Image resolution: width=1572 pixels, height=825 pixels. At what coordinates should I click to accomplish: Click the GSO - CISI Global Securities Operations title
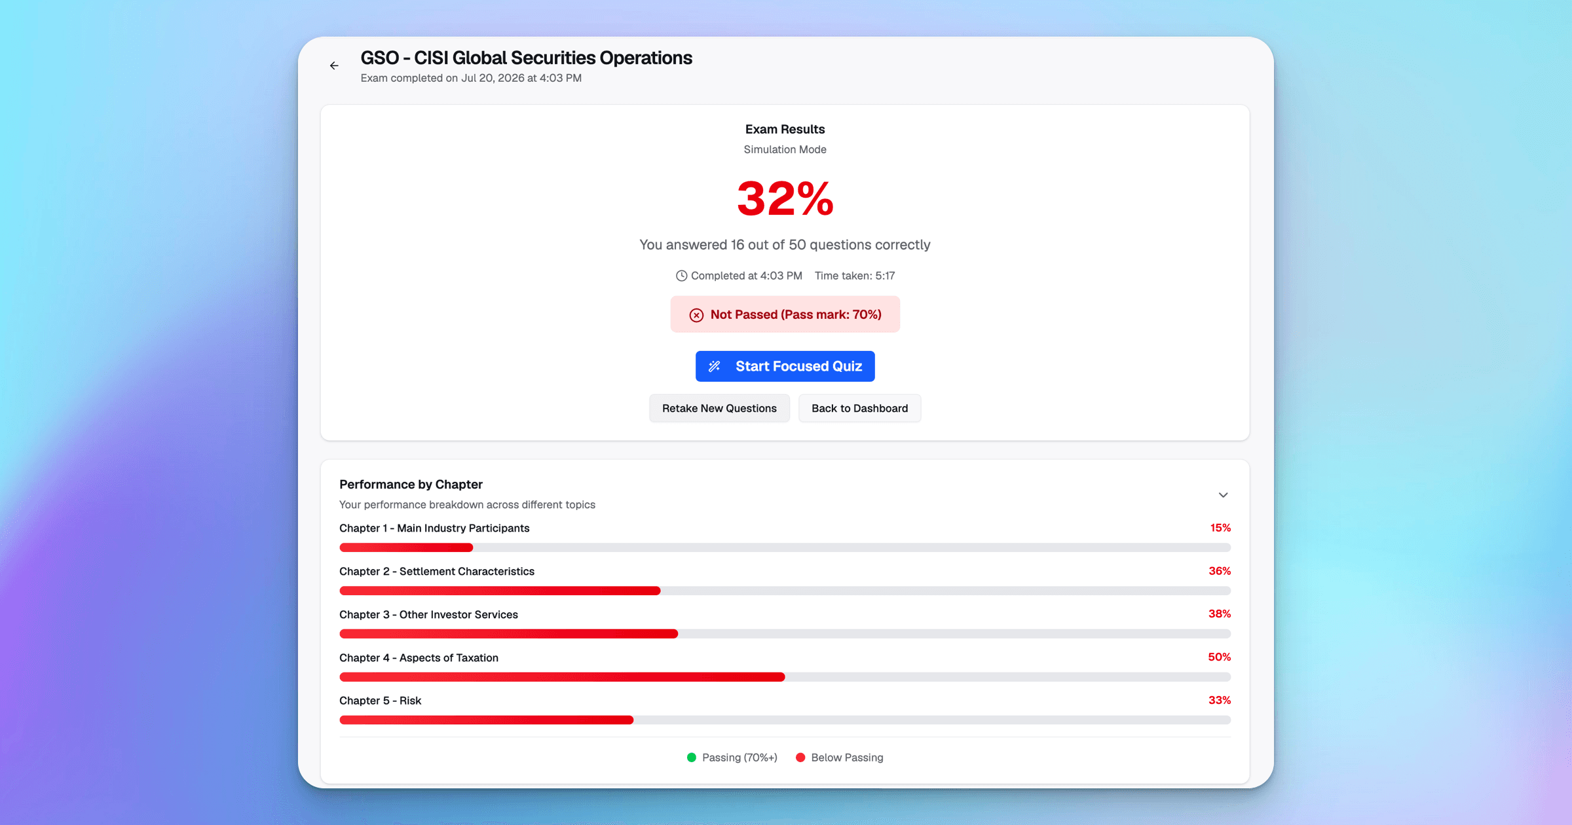point(526,58)
